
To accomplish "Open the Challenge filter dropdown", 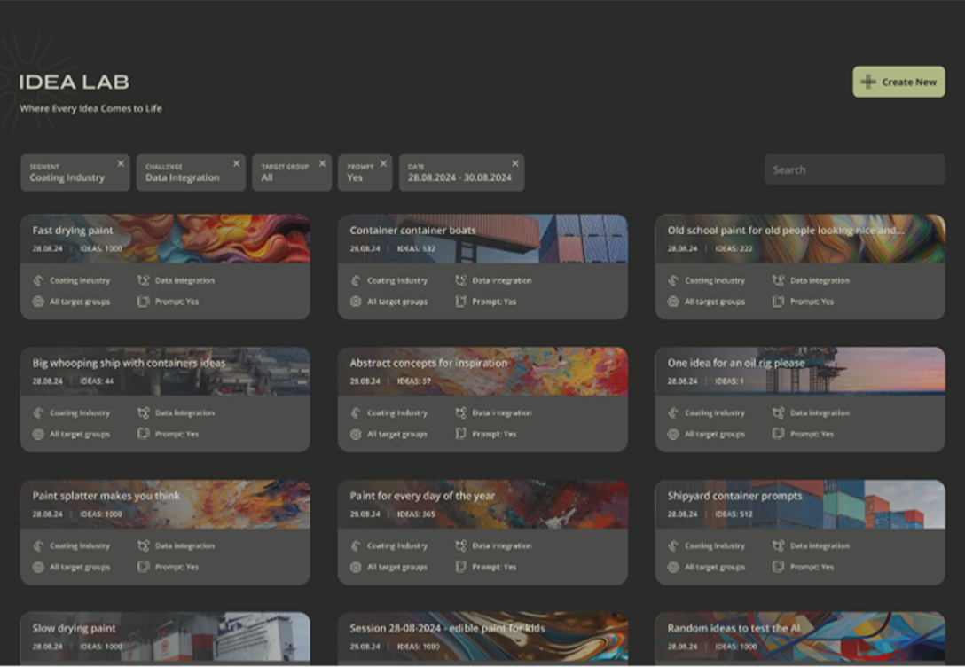I will pyautogui.click(x=183, y=174).
